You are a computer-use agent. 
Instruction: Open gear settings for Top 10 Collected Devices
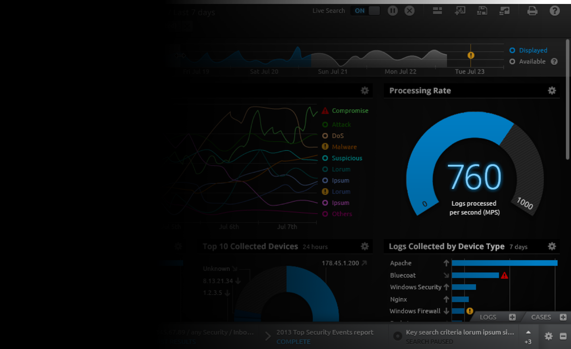(365, 247)
